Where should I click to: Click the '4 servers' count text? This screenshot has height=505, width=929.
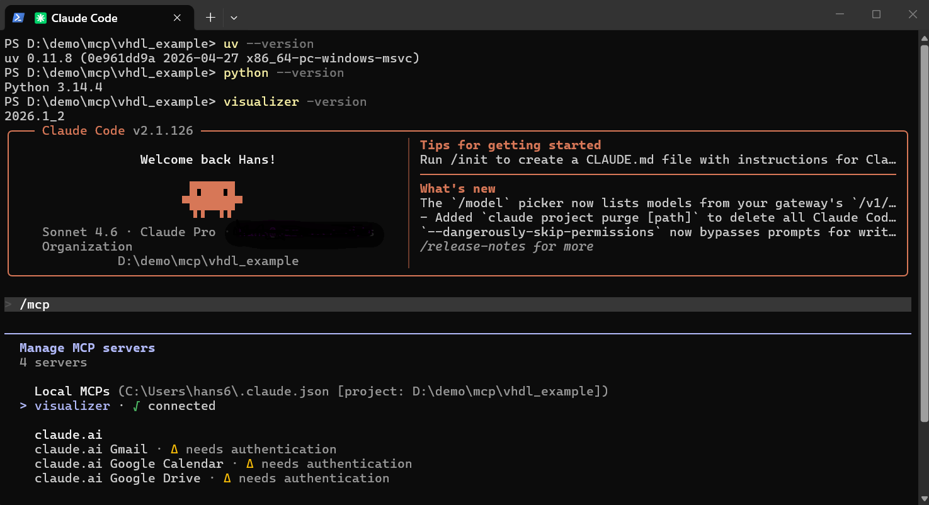pos(53,362)
